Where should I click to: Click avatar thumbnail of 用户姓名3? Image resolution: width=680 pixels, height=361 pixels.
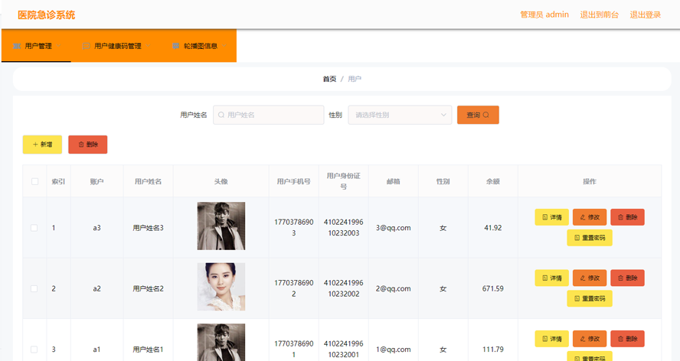pyautogui.click(x=221, y=226)
